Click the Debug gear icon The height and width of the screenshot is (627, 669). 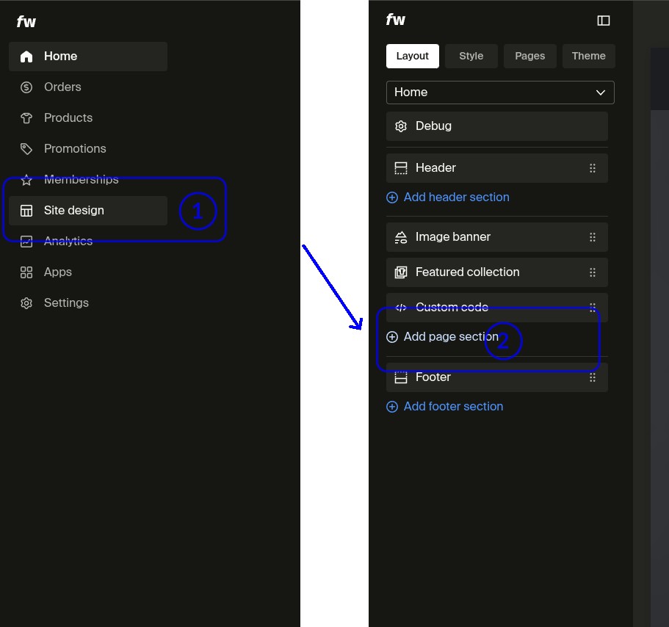point(401,126)
